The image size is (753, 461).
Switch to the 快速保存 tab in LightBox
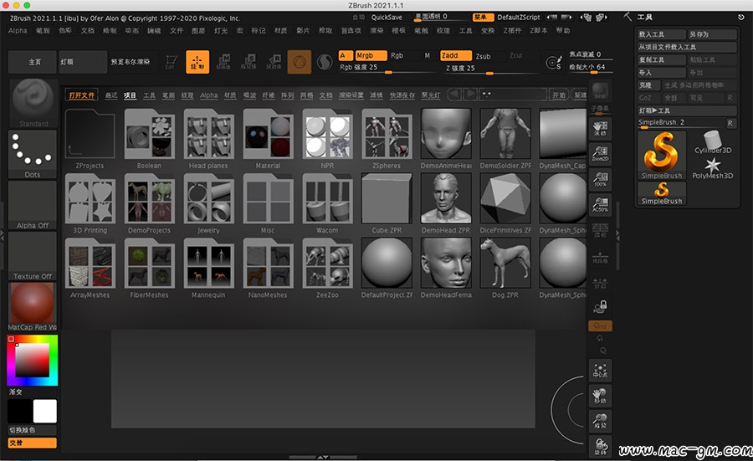point(402,95)
